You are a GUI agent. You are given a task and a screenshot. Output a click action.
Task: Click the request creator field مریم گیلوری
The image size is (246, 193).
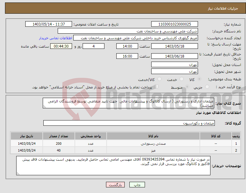[x=136, y=38]
